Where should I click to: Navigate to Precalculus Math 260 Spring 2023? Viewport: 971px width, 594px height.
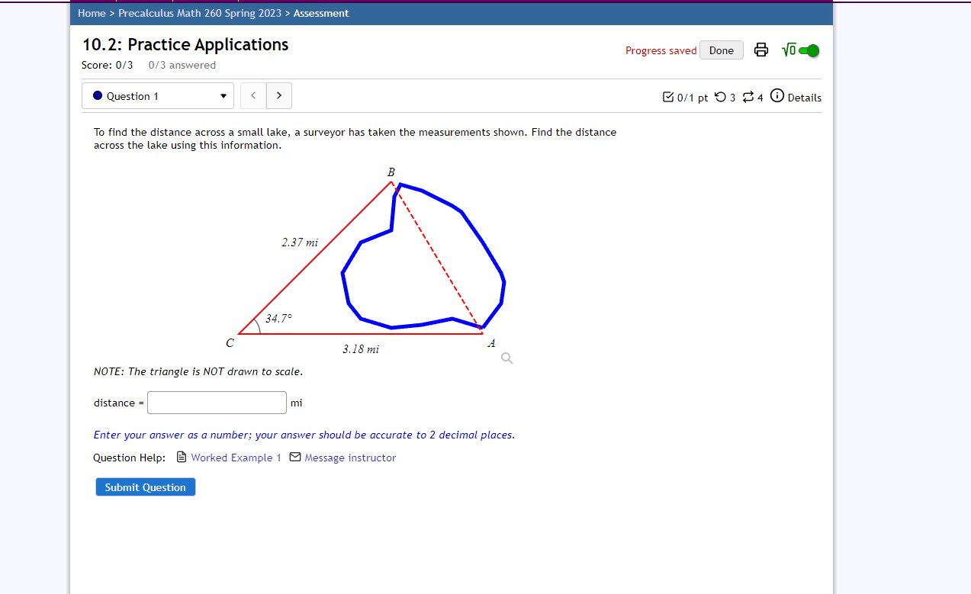click(200, 13)
